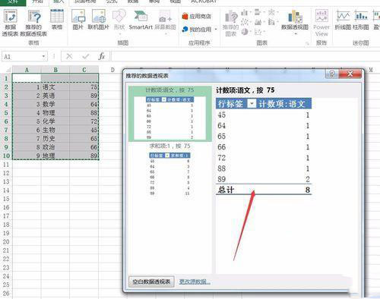The height and width of the screenshot is (299, 380).
Task: Click into the formula bar input
Action: pyautogui.click(x=245, y=56)
